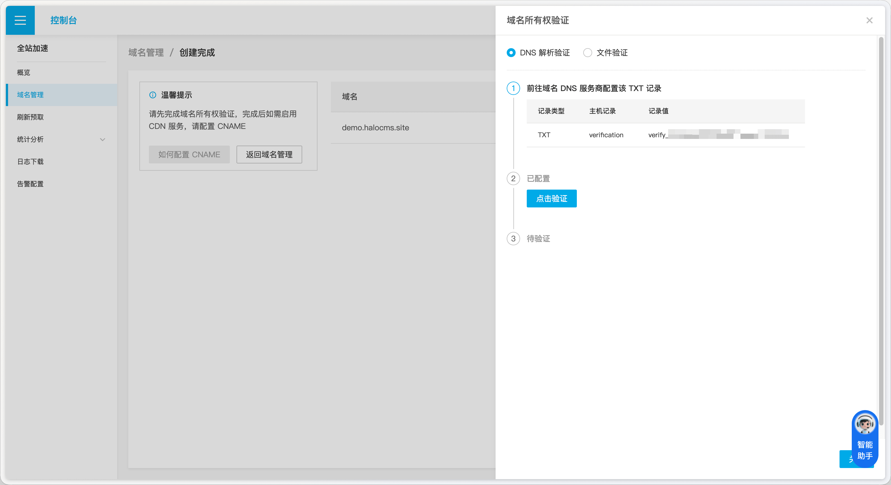Image resolution: width=891 pixels, height=485 pixels.
Task: Open 概览 in the sidebar
Action: coord(24,72)
